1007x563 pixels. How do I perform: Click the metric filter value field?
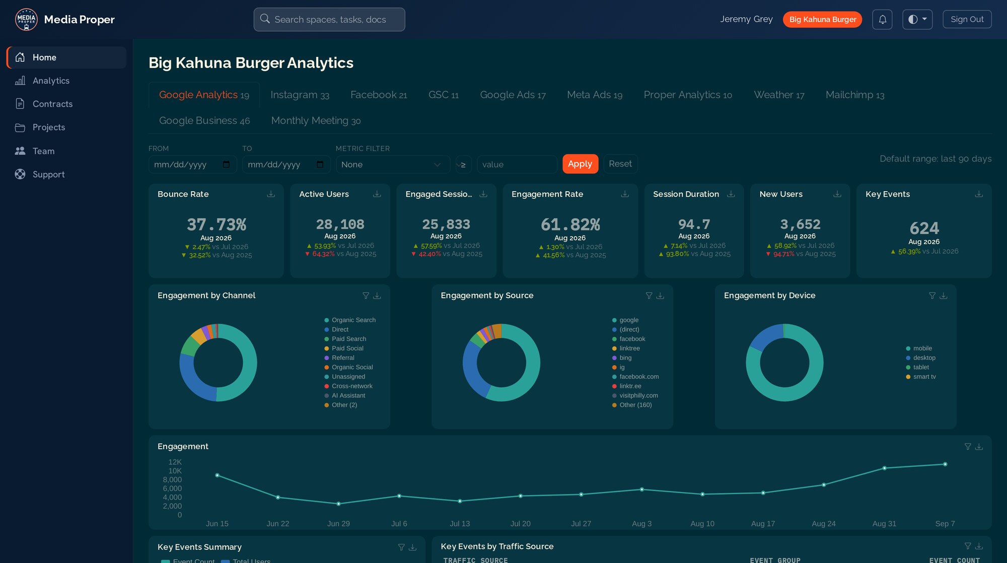517,165
